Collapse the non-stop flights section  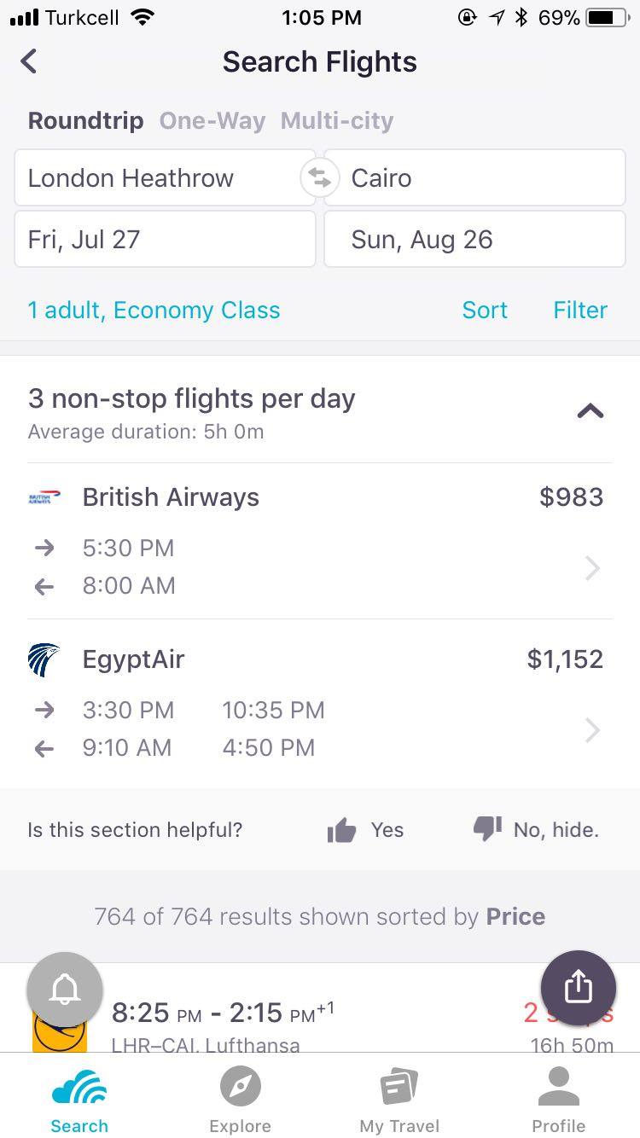coord(591,411)
